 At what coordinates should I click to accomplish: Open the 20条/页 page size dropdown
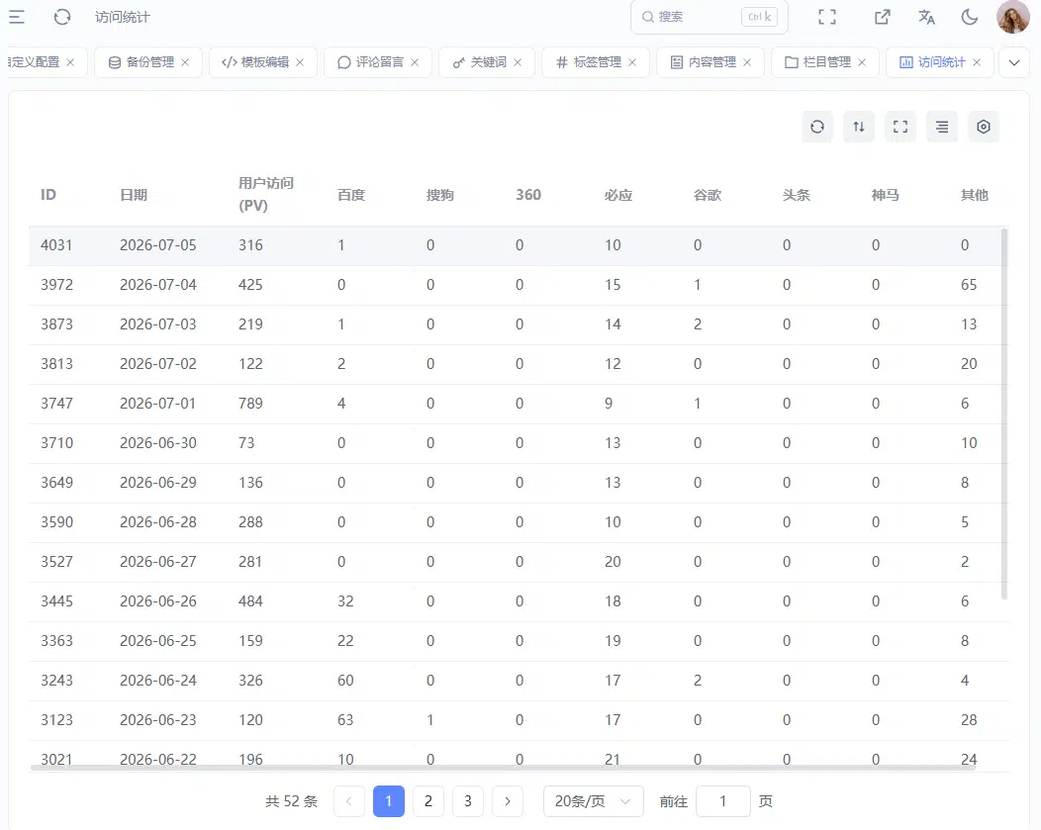click(594, 801)
